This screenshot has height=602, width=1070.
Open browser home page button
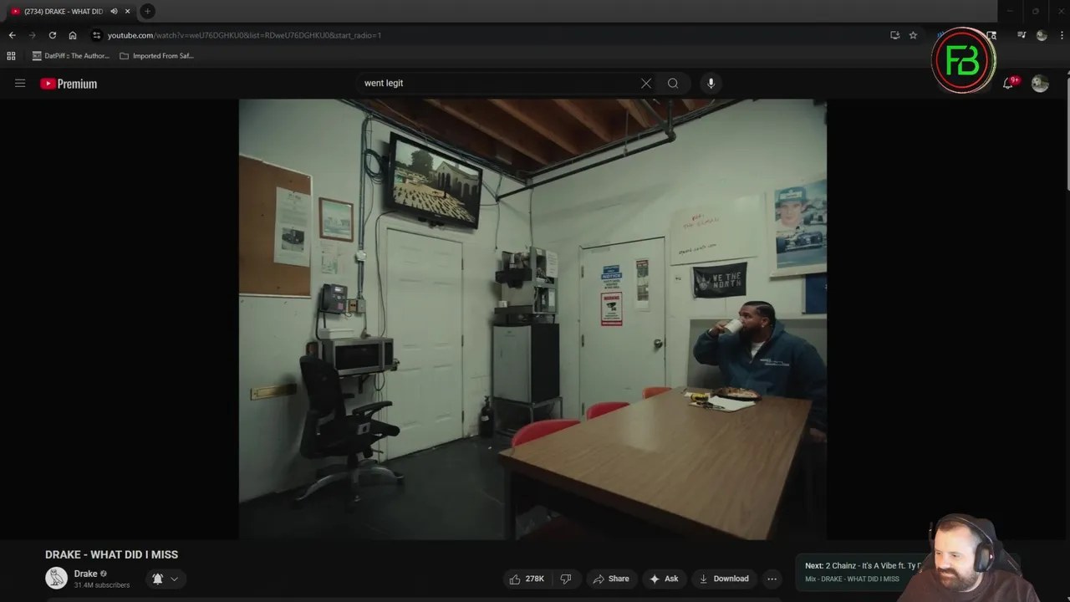click(x=73, y=35)
